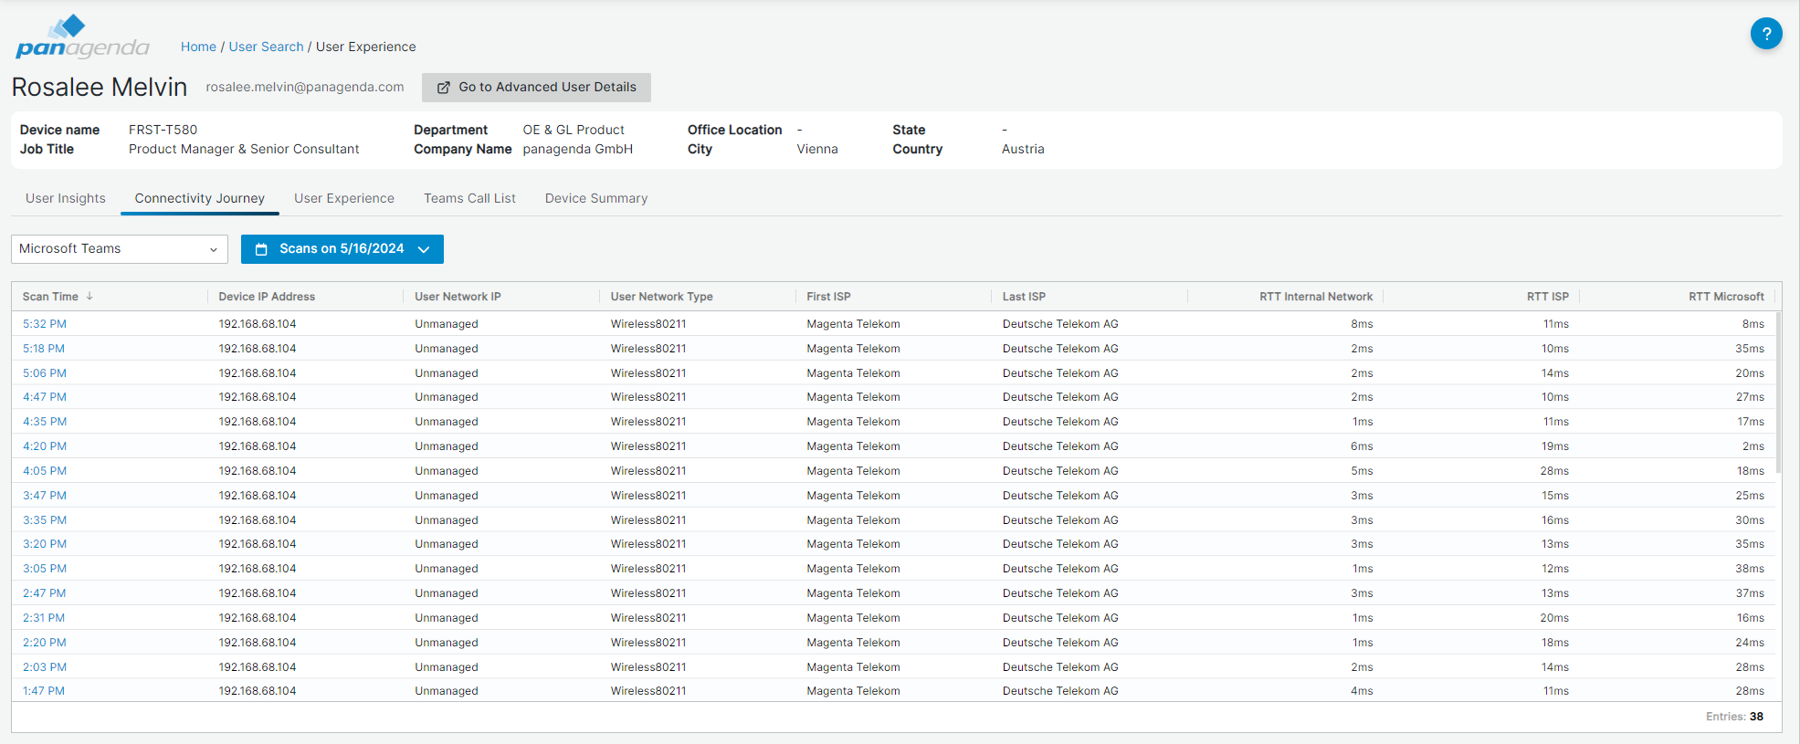This screenshot has height=744, width=1800.
Task: Open the 3:20 PM scan
Action: [45, 544]
